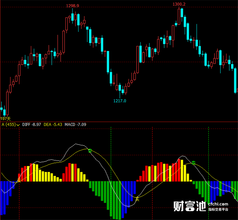The height and width of the screenshot is (220, 238).
Task: Click the yellow buy marker below the 1217.0 low
Action: pyautogui.click(x=137, y=199)
